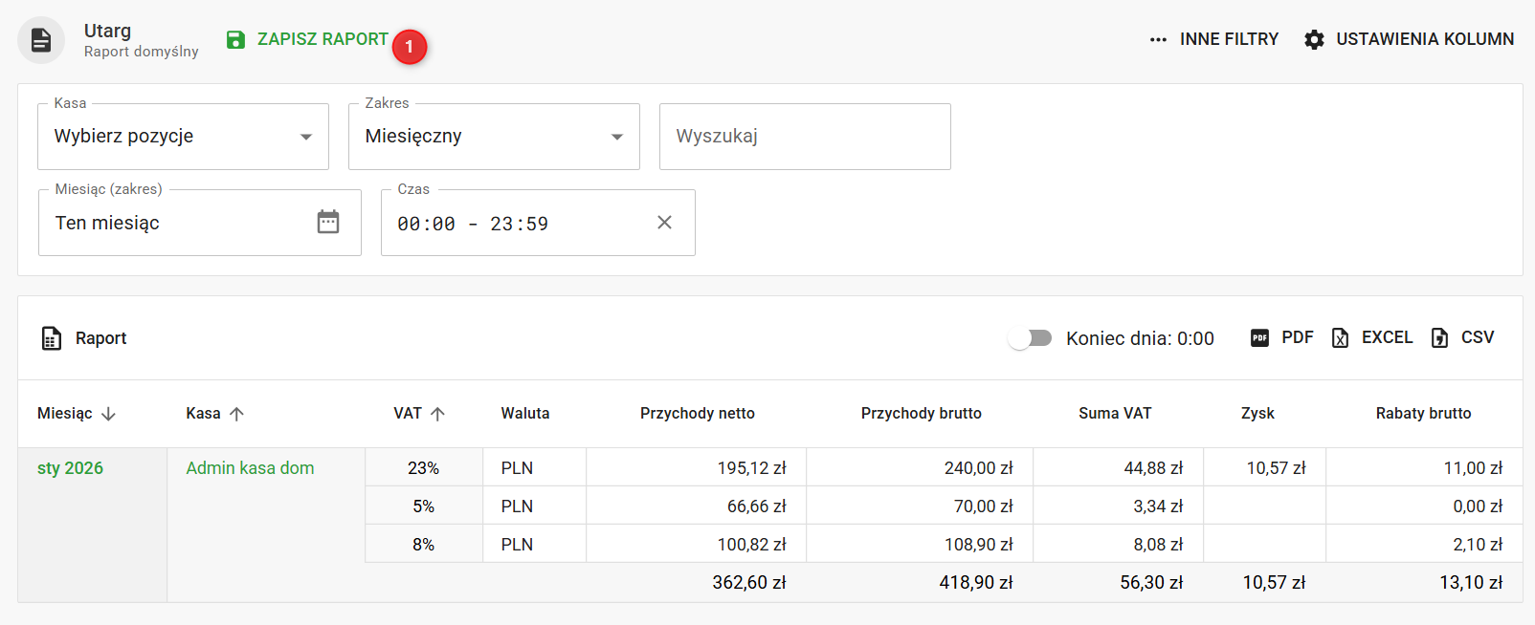
Task: Download the report as CSV
Action: click(1462, 337)
